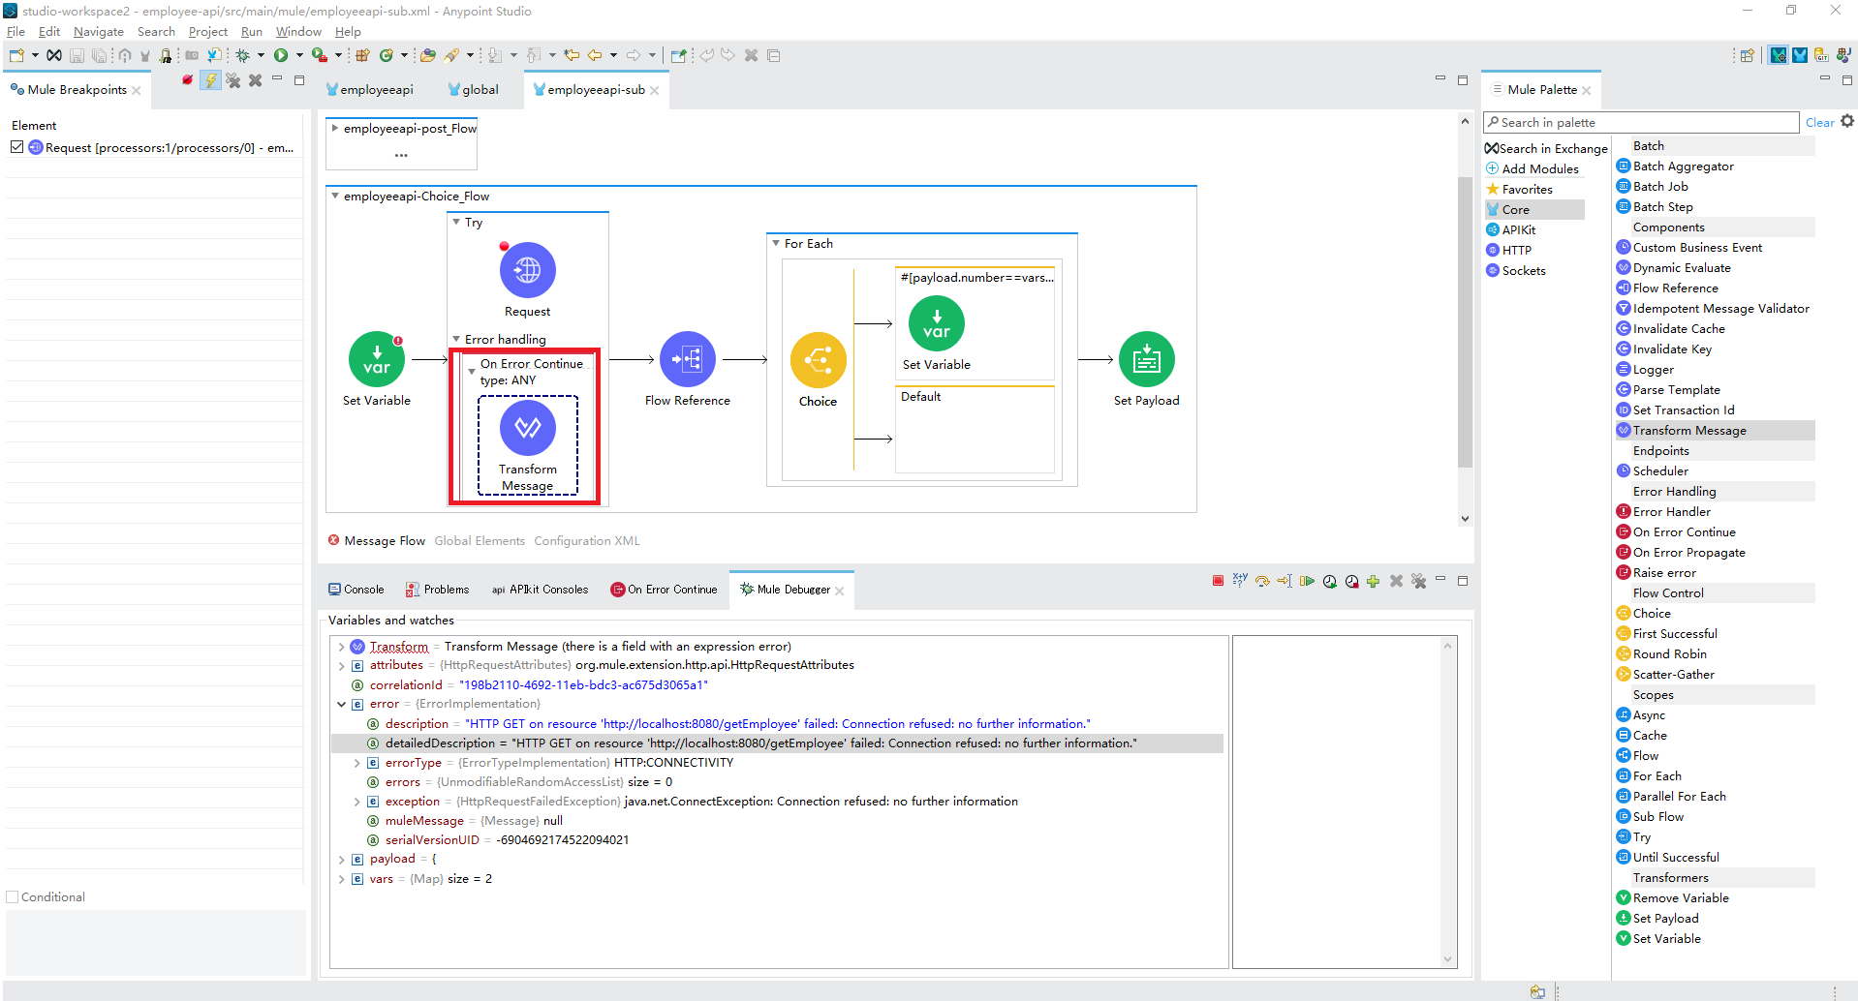The width and height of the screenshot is (1858, 1001).
Task: Select the Set Payload component in canvas
Action: pyautogui.click(x=1146, y=360)
